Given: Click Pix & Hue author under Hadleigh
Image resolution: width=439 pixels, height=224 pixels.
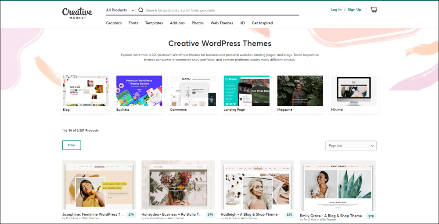Looking at the screenshot, I should pos(231,218).
